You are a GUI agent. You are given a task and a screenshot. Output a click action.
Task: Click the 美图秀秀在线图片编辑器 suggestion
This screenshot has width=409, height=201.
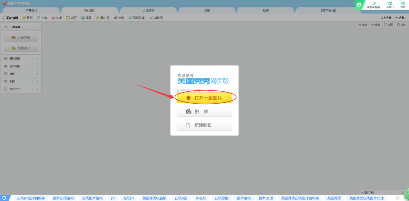click(300, 198)
